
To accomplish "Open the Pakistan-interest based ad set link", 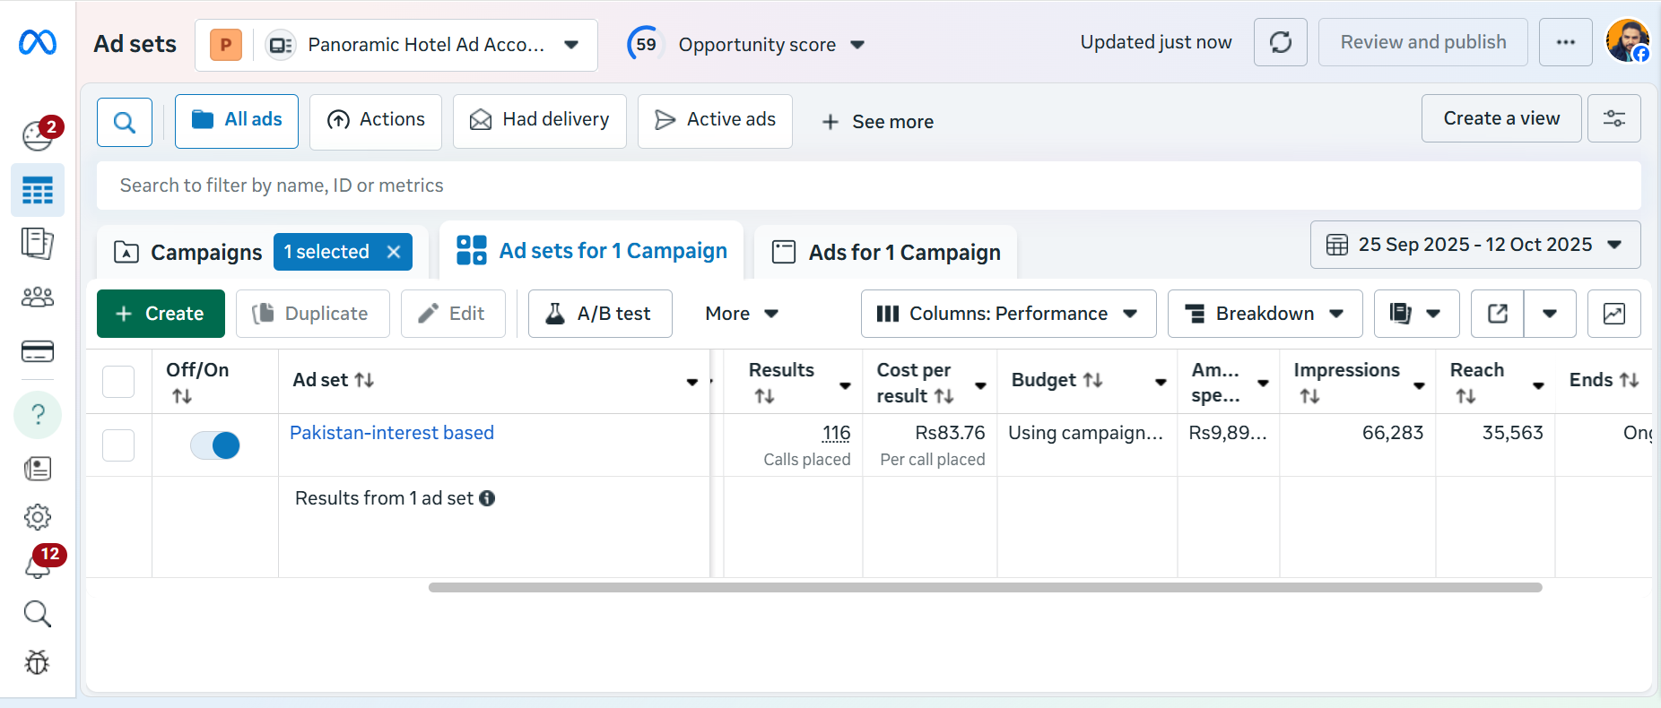I will pos(392,433).
